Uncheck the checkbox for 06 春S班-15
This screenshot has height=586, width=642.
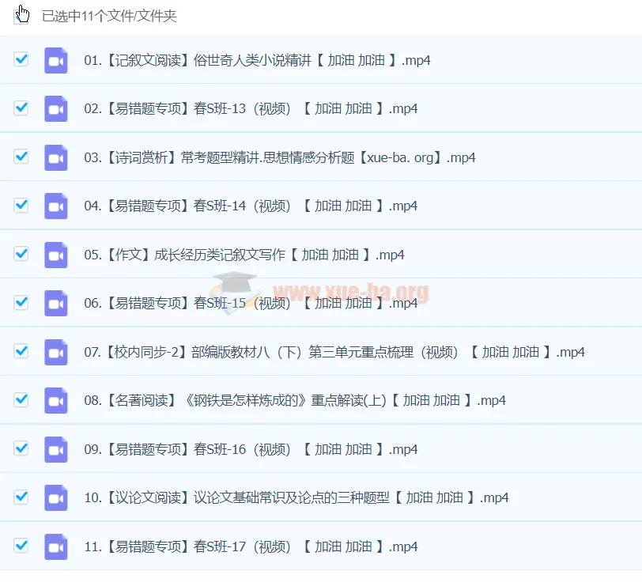(21, 302)
